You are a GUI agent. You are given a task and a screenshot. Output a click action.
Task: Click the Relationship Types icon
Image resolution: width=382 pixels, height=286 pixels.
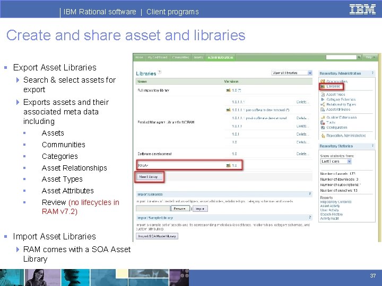point(323,104)
